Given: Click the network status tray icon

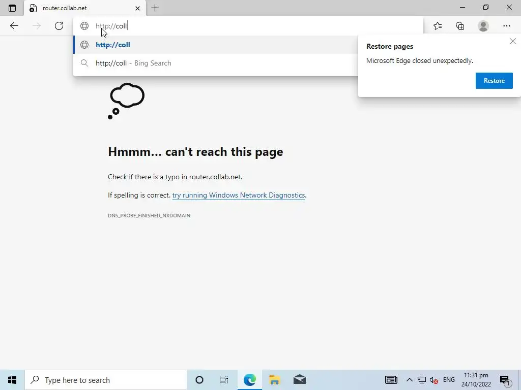Looking at the screenshot, I should tap(422, 380).
